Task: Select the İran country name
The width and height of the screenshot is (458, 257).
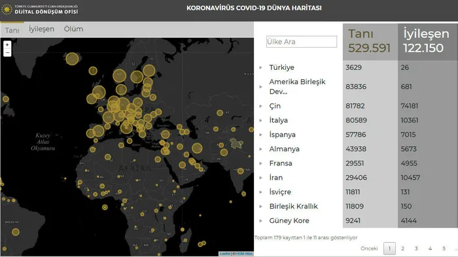Action: [275, 178]
